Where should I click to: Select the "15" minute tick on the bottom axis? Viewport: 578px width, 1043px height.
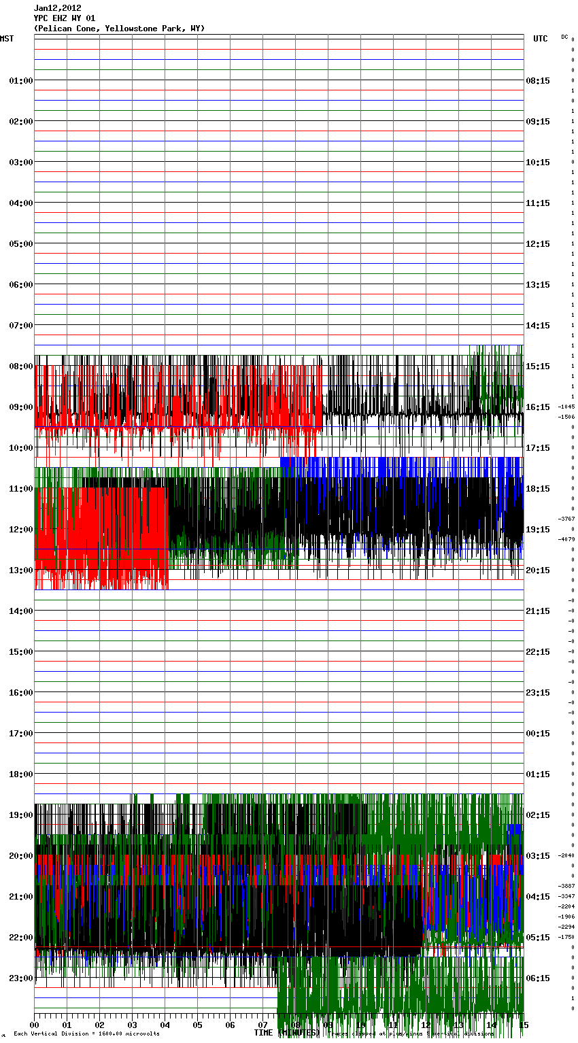pyautogui.click(x=523, y=1025)
